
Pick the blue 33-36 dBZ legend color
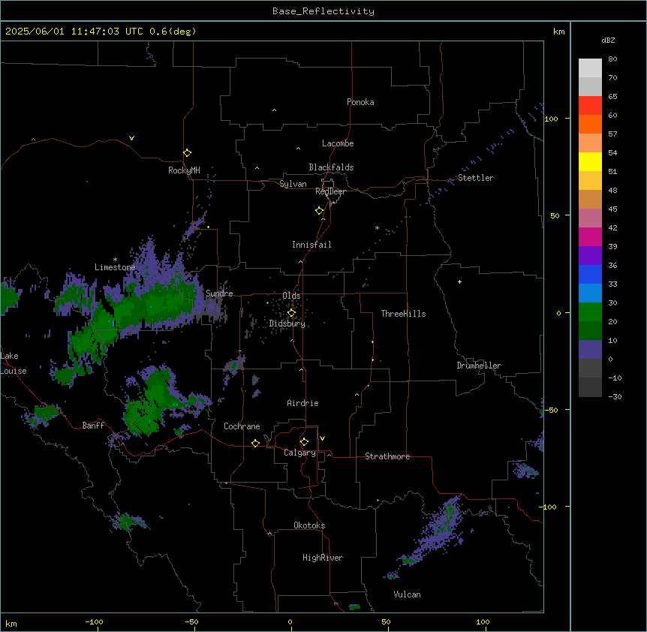pos(590,274)
